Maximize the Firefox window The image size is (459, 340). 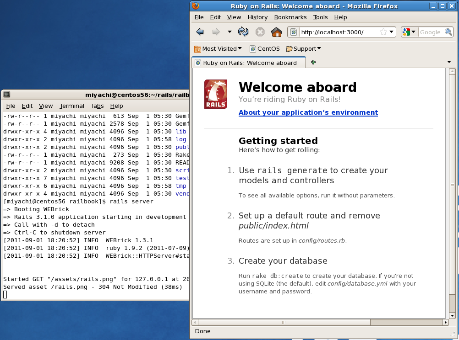point(443,6)
